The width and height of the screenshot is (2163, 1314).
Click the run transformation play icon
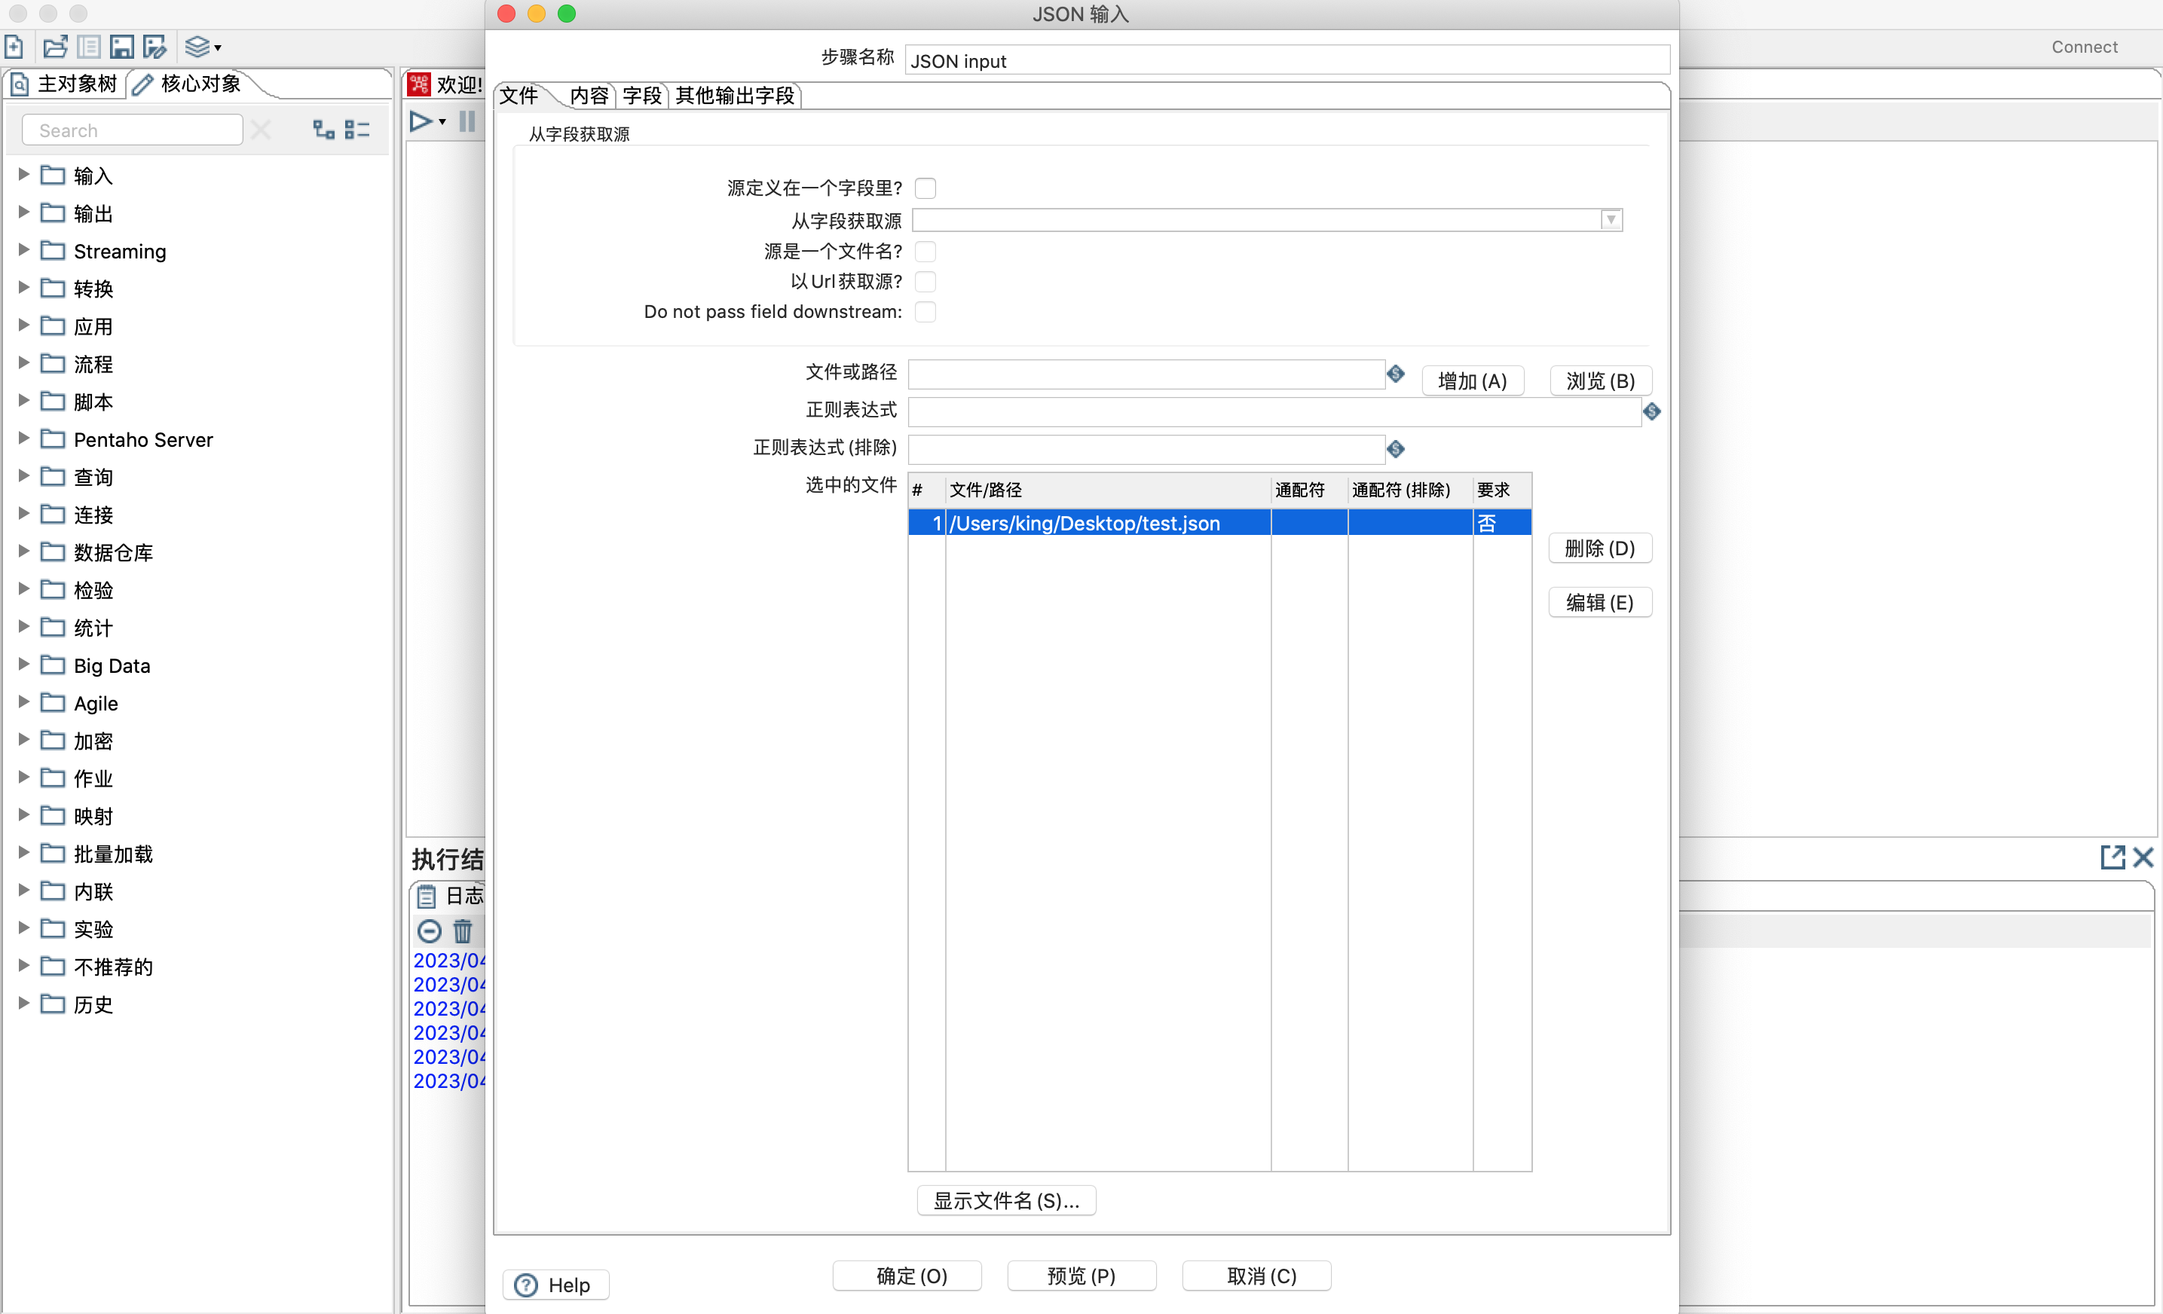pos(421,121)
